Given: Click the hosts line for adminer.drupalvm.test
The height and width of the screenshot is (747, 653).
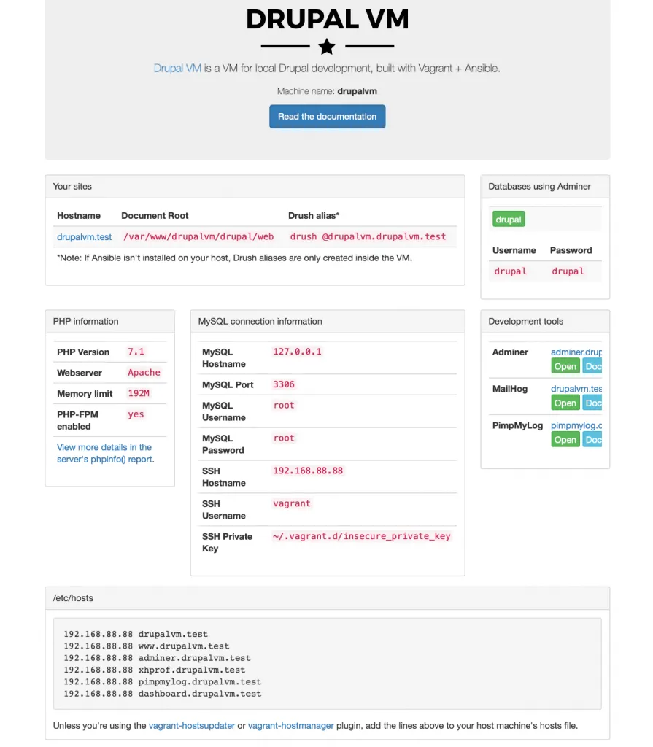Looking at the screenshot, I should (157, 658).
